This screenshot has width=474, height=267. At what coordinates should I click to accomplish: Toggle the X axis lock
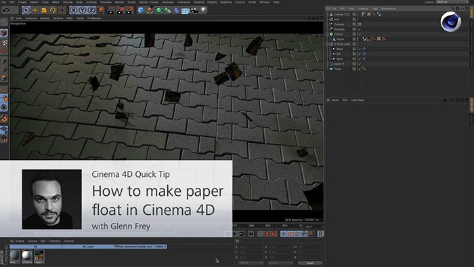tap(73, 10)
